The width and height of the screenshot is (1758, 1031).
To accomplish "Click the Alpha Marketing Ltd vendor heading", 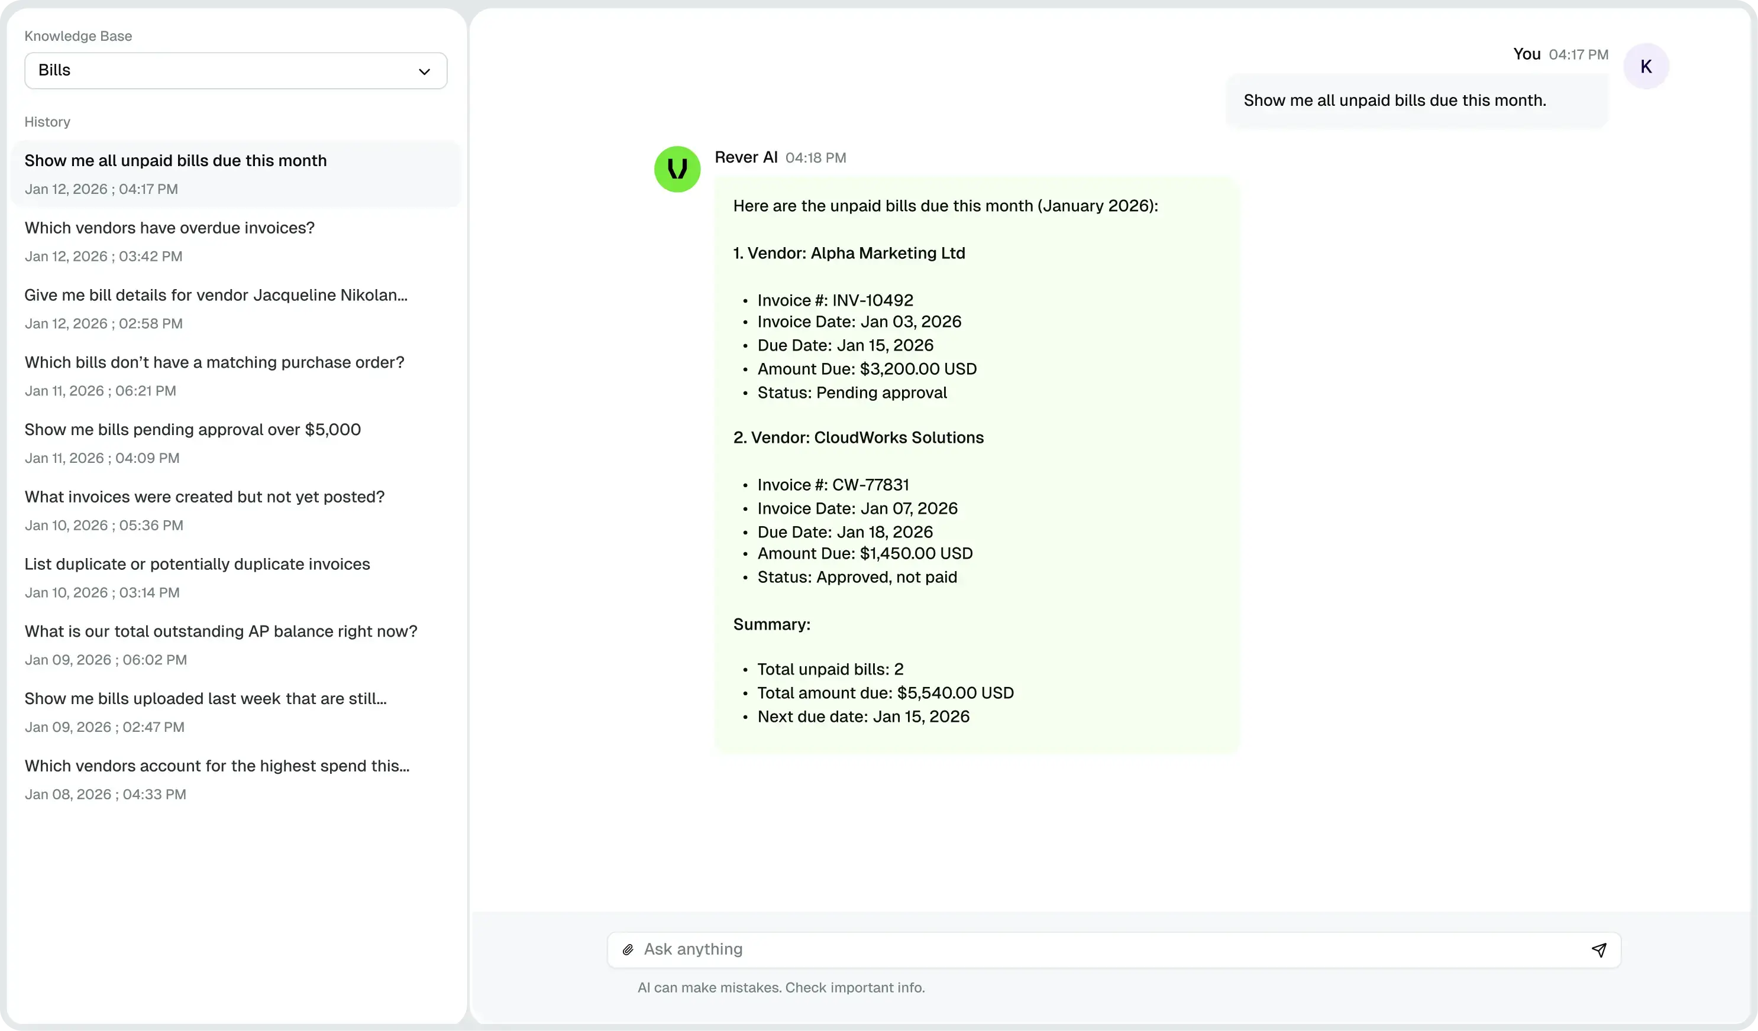I will coord(848,253).
